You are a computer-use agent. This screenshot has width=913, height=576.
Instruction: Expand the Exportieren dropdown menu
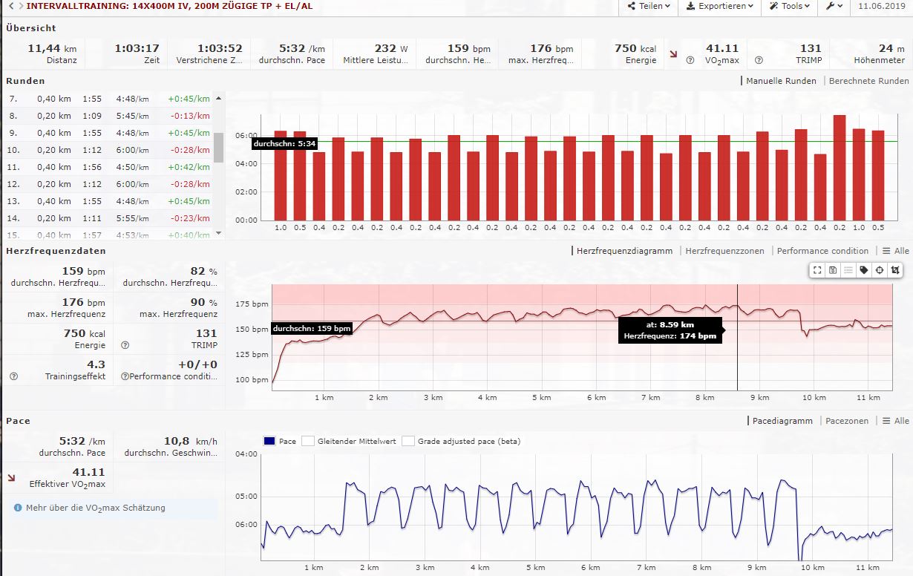tap(719, 6)
